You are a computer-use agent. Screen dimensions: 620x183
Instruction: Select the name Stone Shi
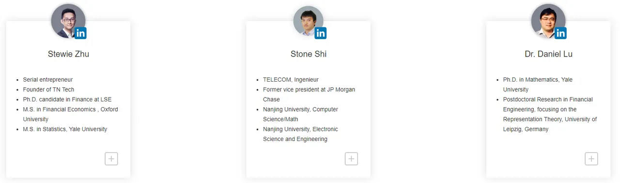tap(309, 54)
